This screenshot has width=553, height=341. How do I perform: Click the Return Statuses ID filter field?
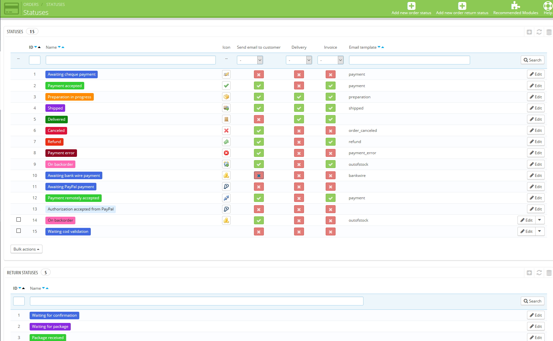click(19, 301)
